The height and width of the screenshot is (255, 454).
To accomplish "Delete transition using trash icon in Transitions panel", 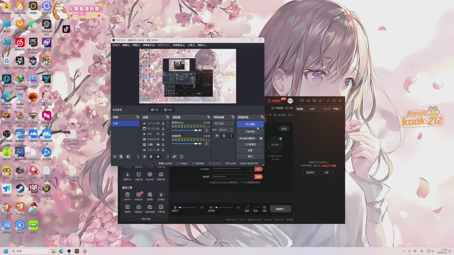I will pos(224,135).
